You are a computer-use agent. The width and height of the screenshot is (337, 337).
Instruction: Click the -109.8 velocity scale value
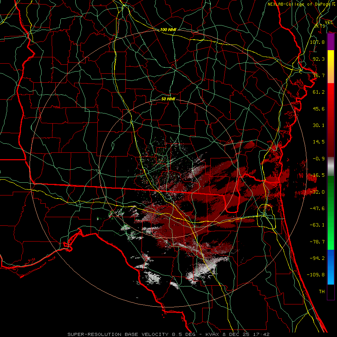point(316,275)
